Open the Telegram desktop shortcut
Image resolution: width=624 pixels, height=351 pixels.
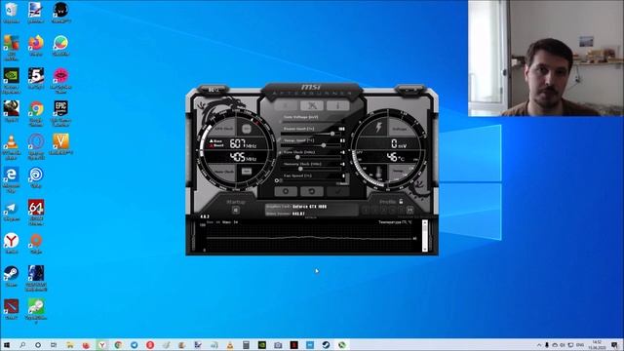pyautogui.click(x=11, y=211)
